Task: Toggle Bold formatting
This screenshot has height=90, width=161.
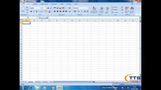Action: (31, 11)
